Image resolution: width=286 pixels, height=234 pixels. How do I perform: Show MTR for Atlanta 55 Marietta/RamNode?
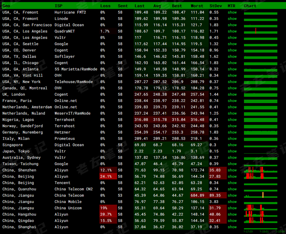(232, 69)
